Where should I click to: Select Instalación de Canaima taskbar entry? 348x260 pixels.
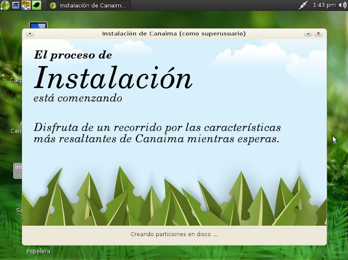click(x=89, y=5)
